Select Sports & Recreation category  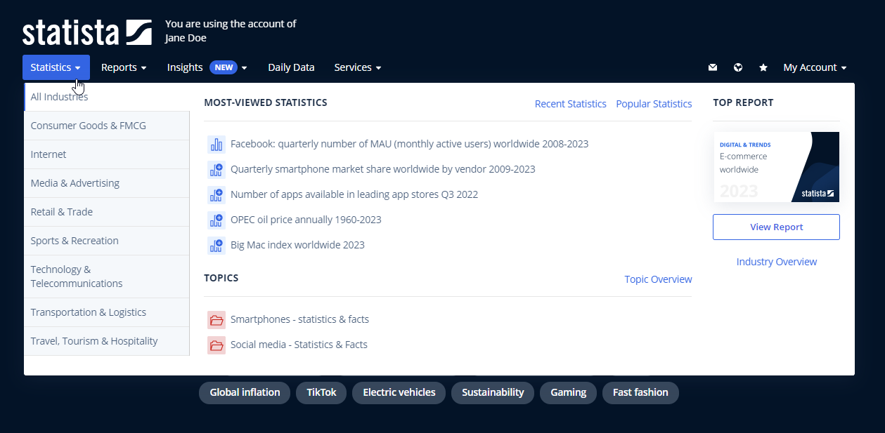point(107,241)
